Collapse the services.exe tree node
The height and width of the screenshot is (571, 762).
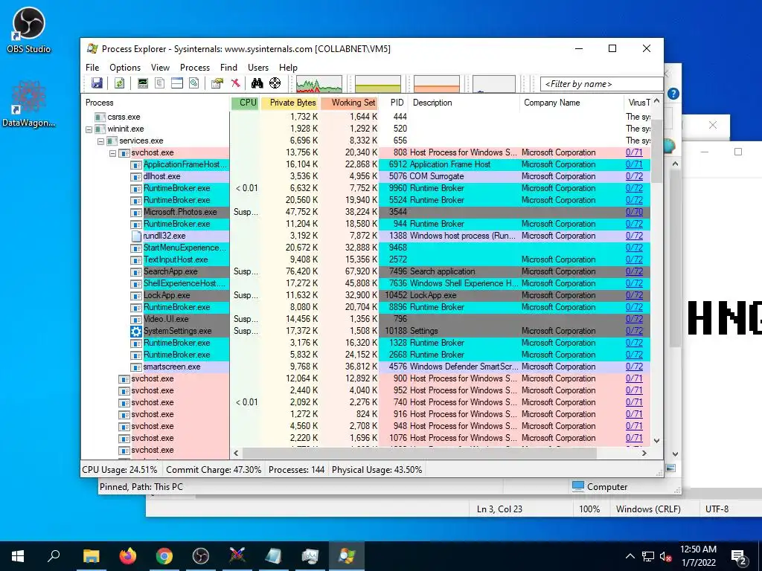(x=100, y=141)
